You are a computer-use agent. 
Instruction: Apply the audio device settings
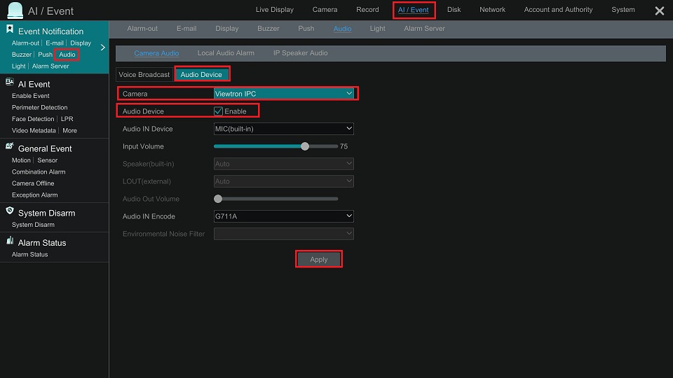318,259
